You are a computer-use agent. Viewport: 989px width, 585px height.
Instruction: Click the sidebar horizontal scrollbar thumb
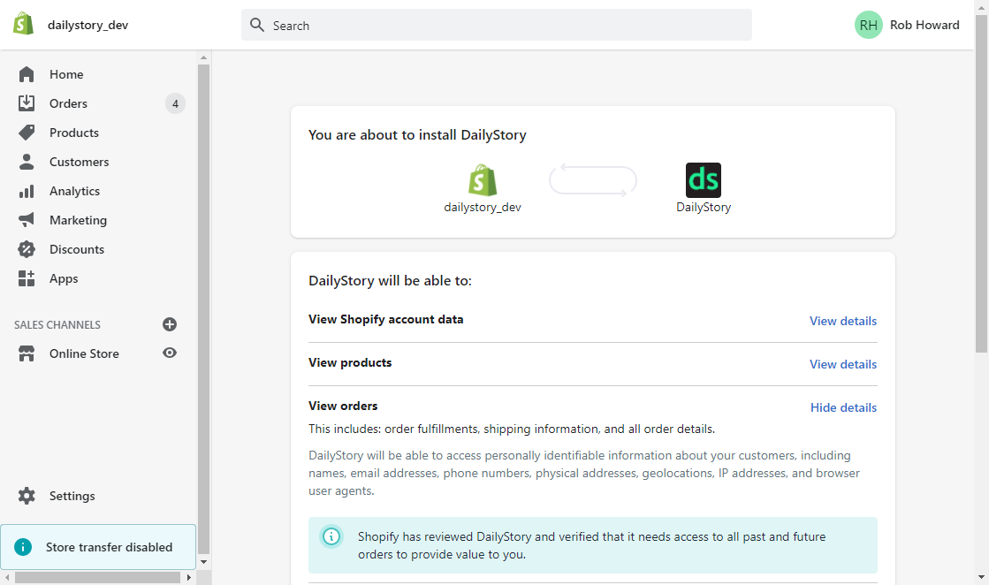point(98,577)
